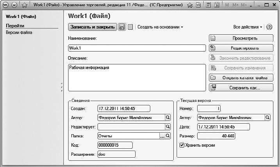Click the Записать и закрыть button

(x=92, y=27)
